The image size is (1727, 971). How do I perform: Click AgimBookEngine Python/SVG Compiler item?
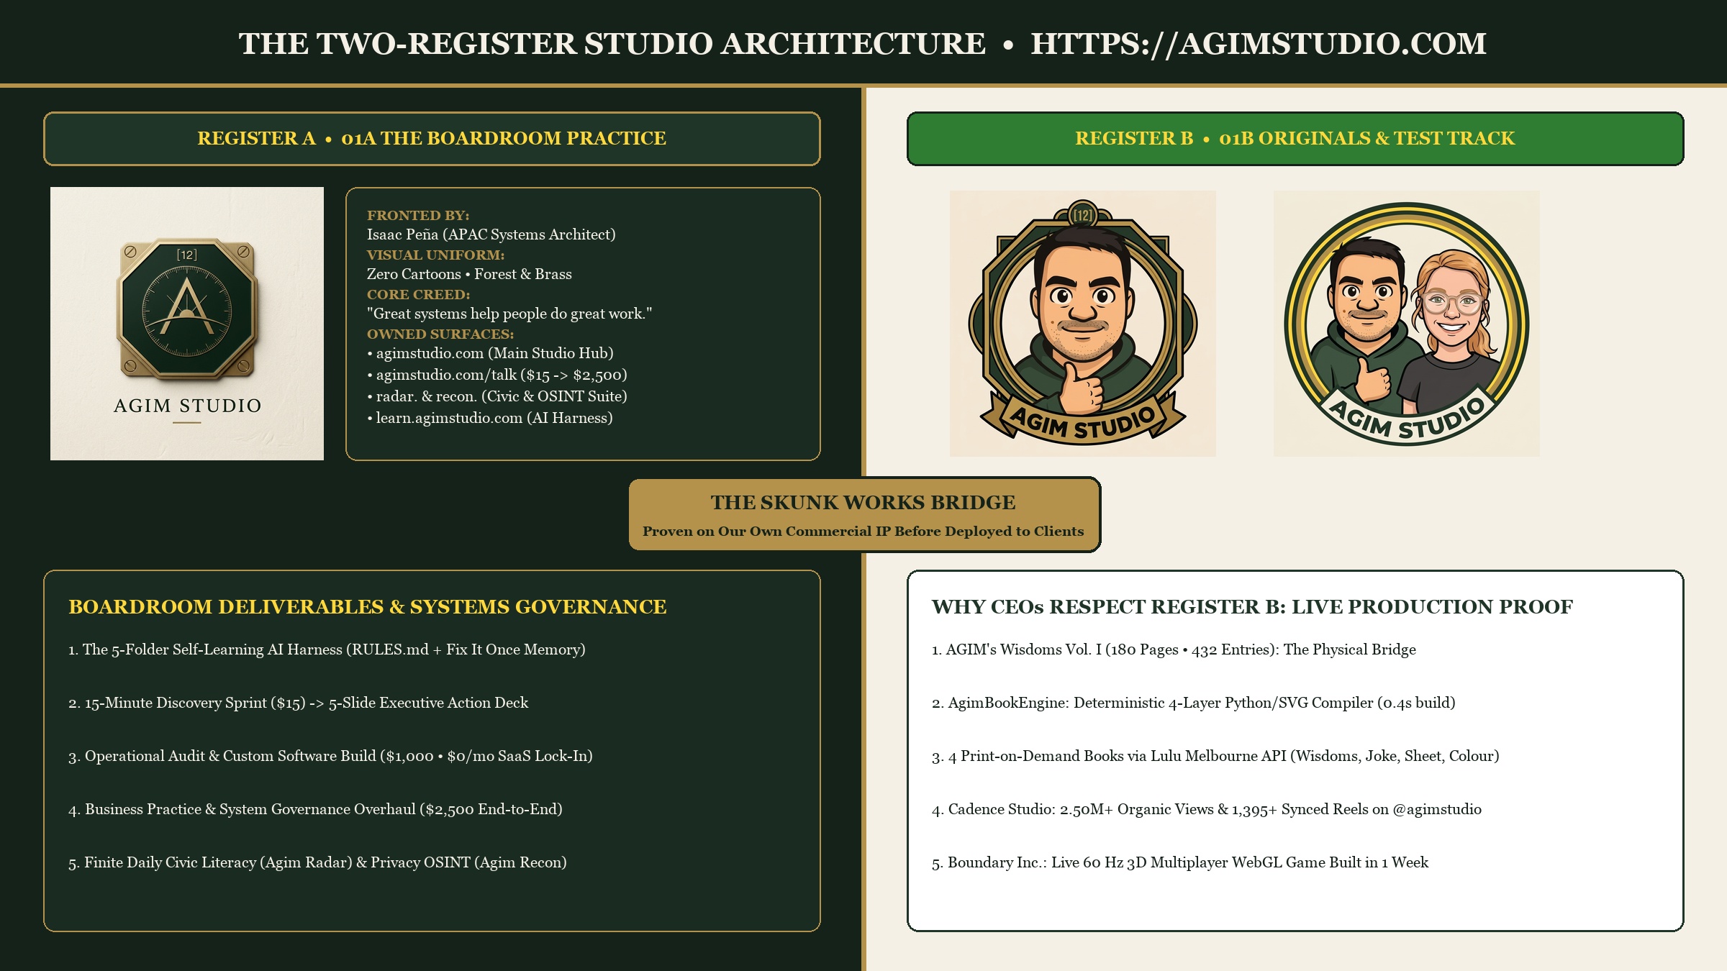[x=1194, y=703]
